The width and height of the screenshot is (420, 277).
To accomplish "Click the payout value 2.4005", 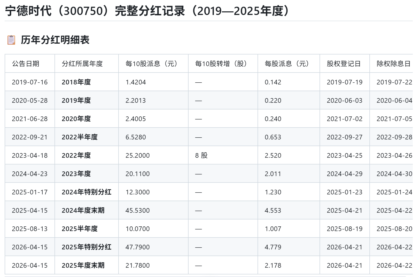I will click(136, 119).
